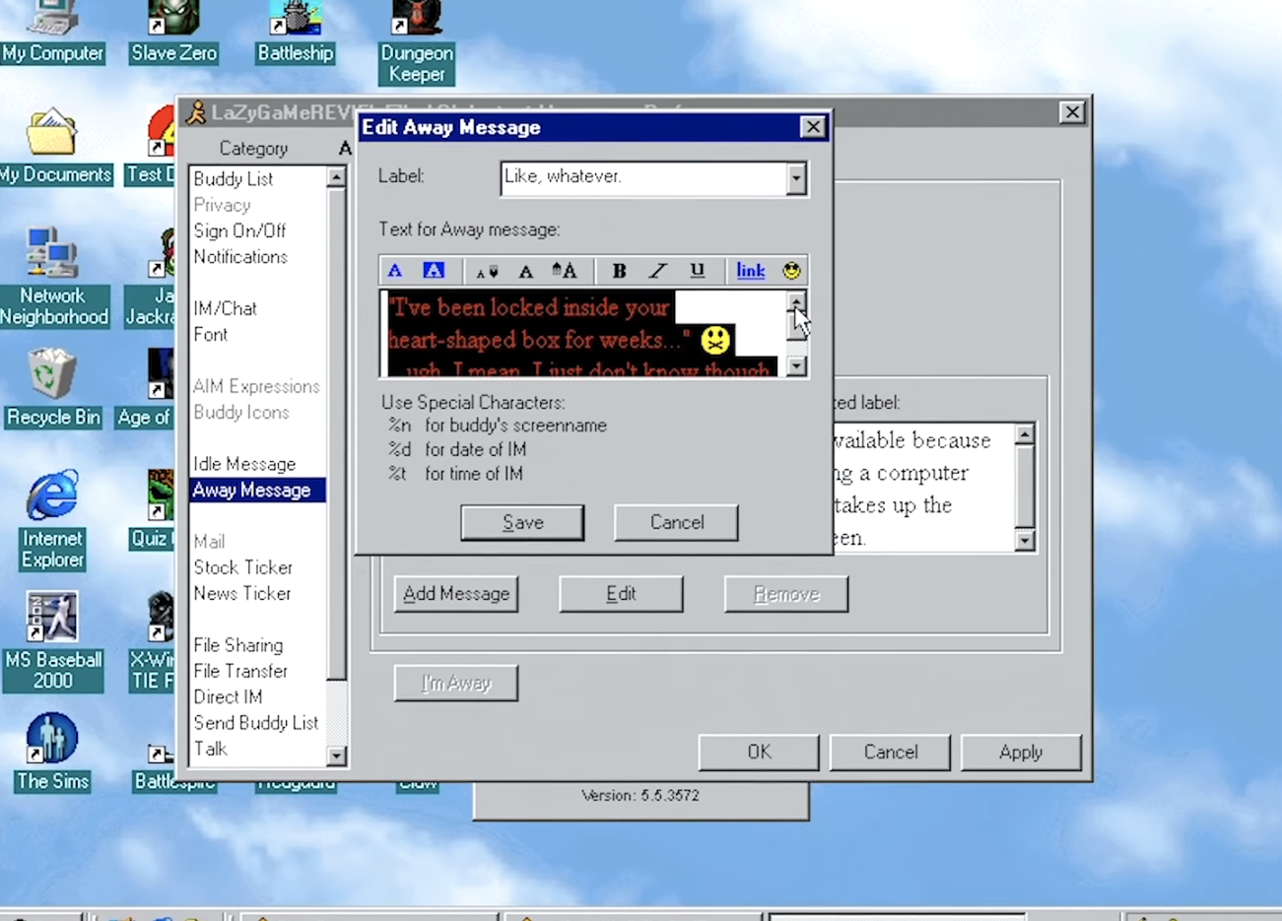
Task: Set normal font size
Action: coord(526,271)
